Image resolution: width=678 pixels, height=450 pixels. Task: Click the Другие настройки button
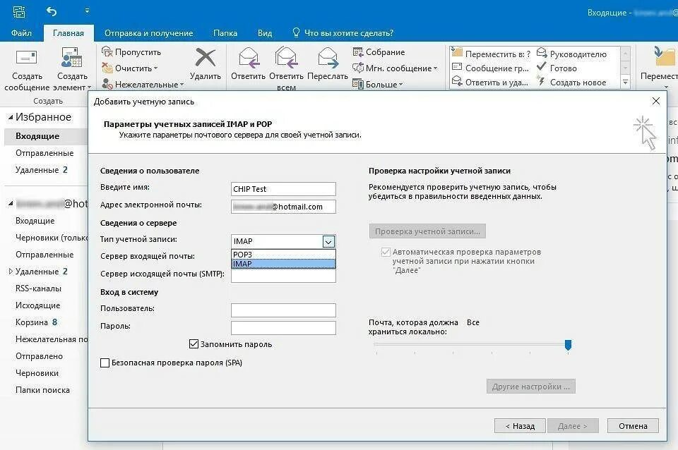531,387
